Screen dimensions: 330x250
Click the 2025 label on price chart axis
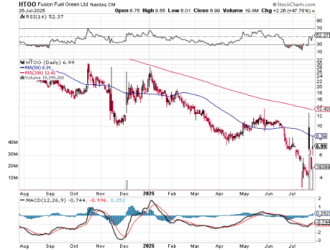point(149,193)
